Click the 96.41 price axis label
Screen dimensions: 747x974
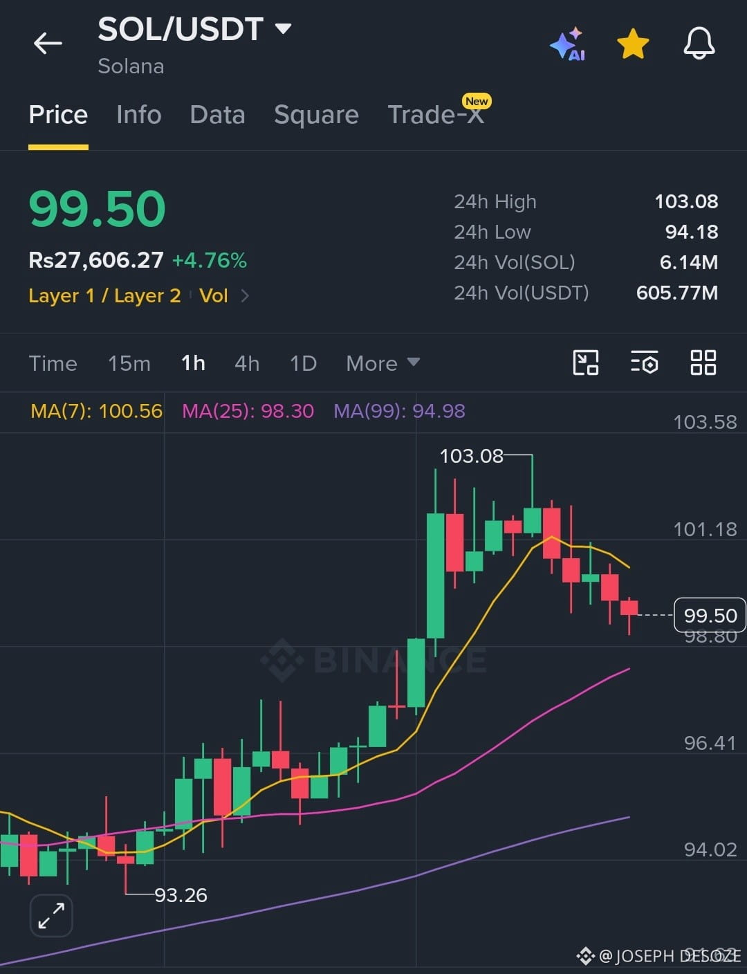coord(710,743)
